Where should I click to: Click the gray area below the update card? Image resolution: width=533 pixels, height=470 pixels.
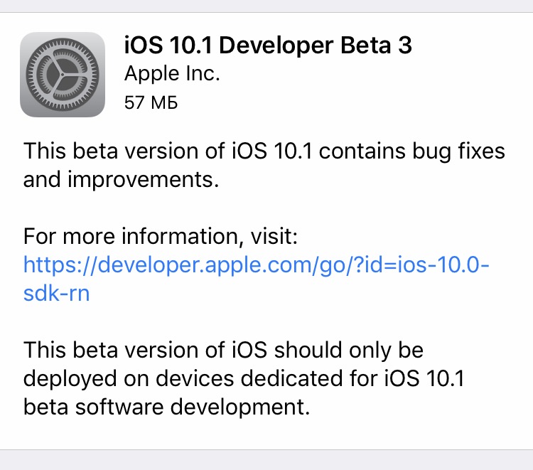(x=266, y=460)
